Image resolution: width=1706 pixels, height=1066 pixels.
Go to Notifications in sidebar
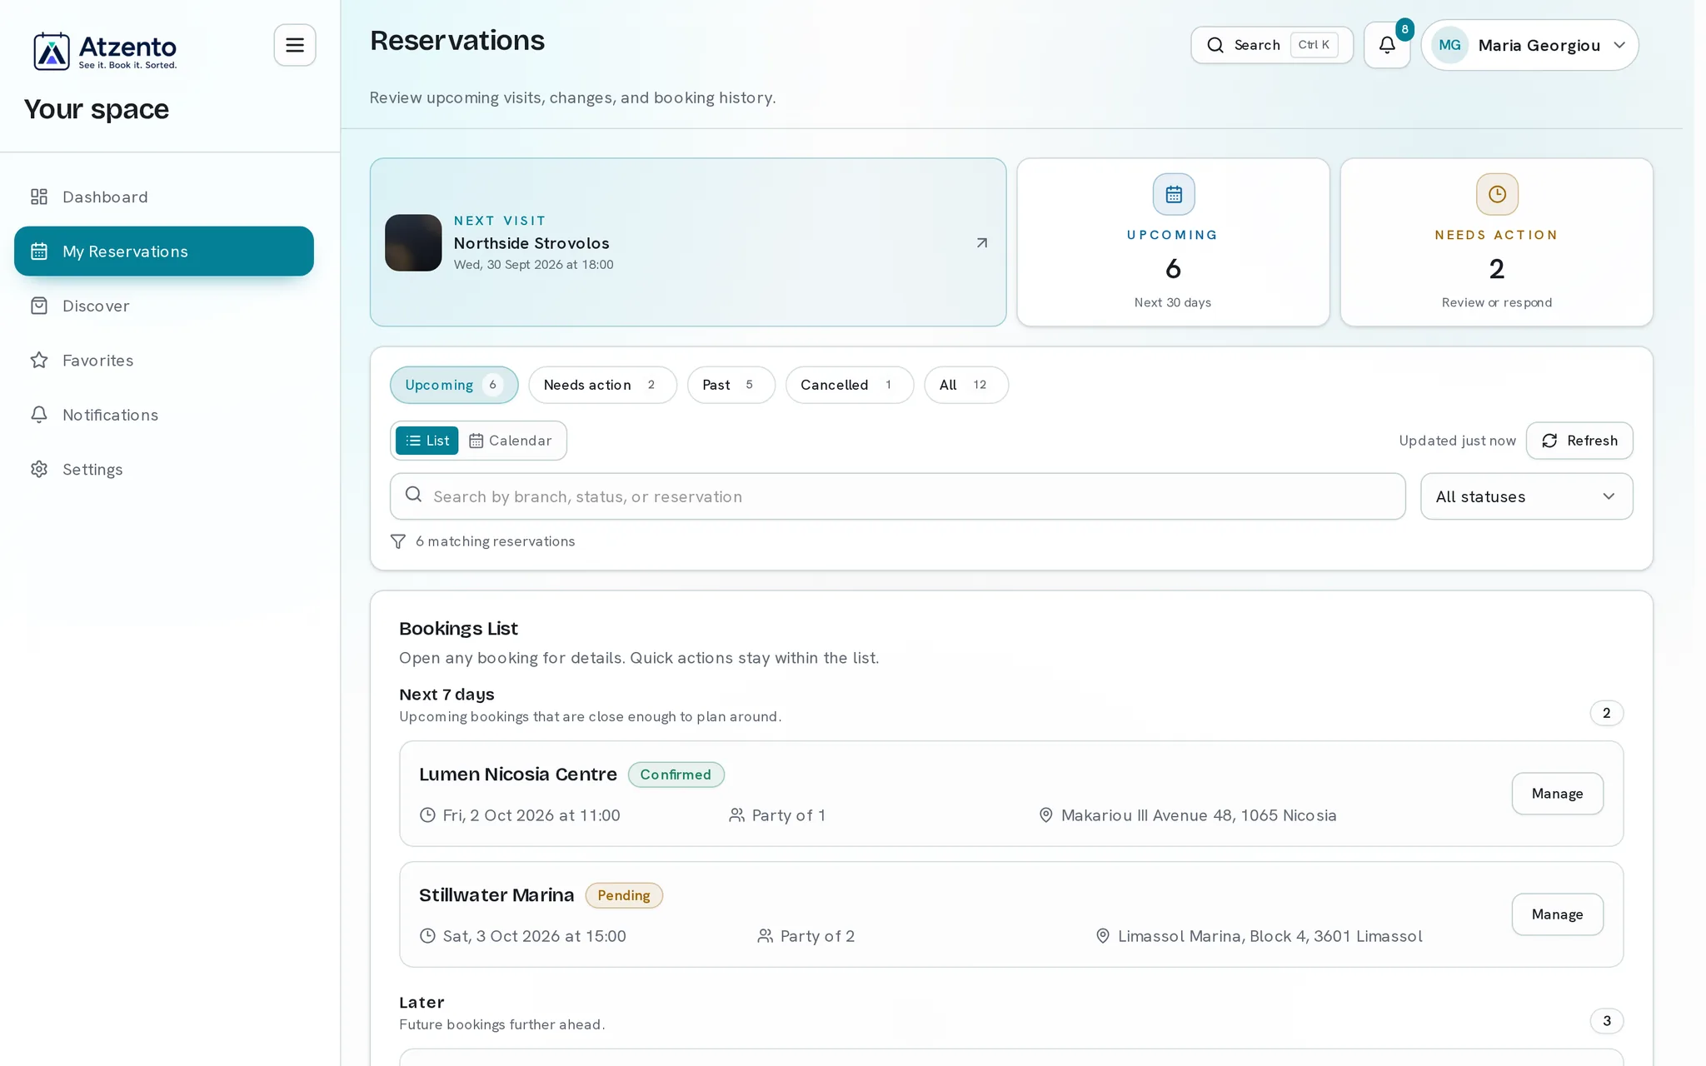tap(164, 415)
